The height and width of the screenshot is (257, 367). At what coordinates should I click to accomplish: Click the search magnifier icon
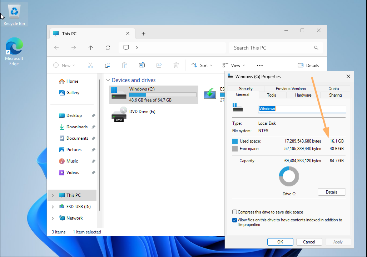pos(316,48)
